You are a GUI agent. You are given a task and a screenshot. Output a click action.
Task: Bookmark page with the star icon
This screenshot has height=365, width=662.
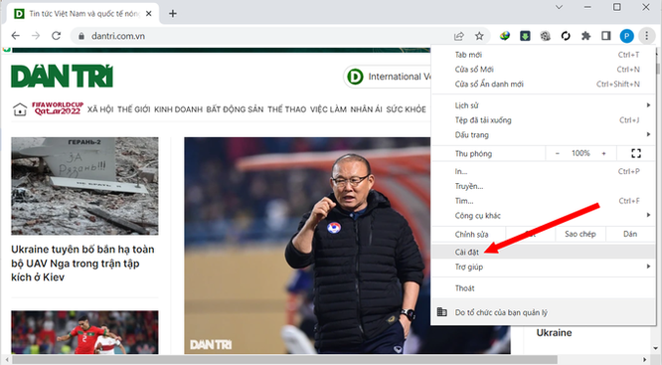[x=479, y=36]
